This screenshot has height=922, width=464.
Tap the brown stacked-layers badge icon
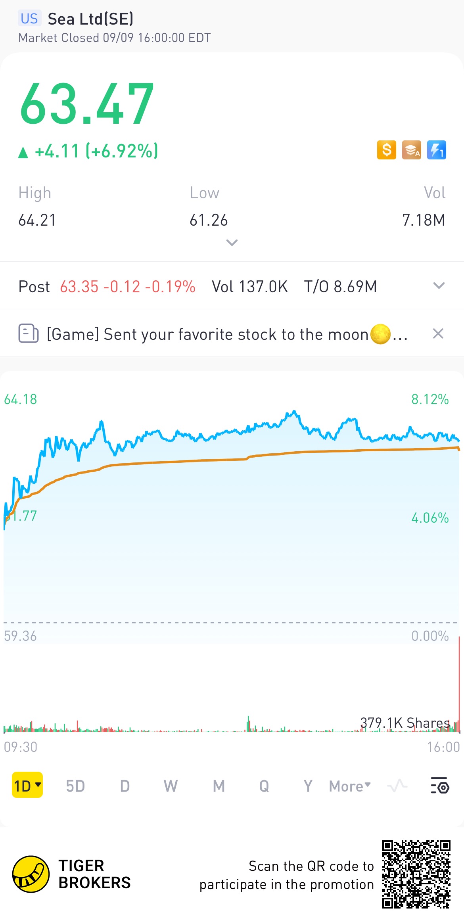[x=411, y=150]
